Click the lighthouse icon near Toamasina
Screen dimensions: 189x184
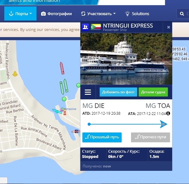coord(65,112)
